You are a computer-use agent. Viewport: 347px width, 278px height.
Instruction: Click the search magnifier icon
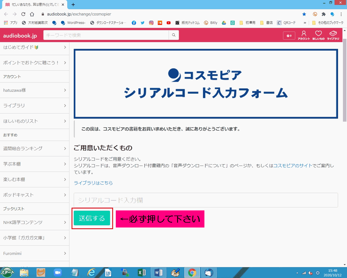[174, 35]
